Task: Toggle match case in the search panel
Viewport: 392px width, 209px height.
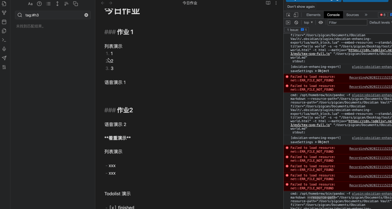Action: click(30, 4)
